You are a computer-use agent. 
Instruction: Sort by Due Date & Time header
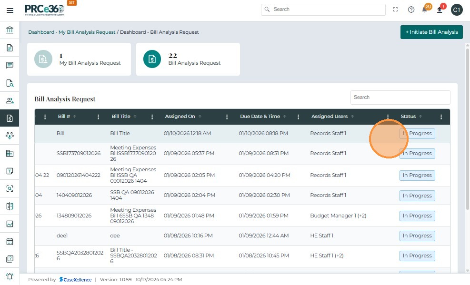pyautogui.click(x=263, y=116)
